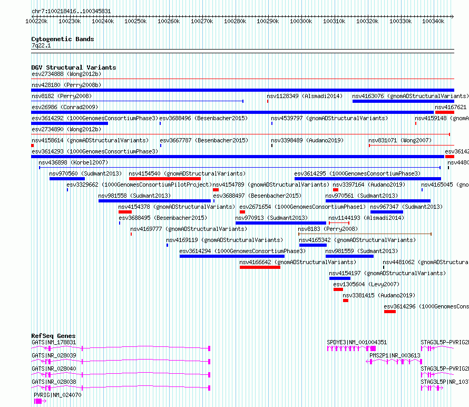Click the nsv4169777 gnomAD variant label
This screenshot has width=469, height=407.
point(189,229)
